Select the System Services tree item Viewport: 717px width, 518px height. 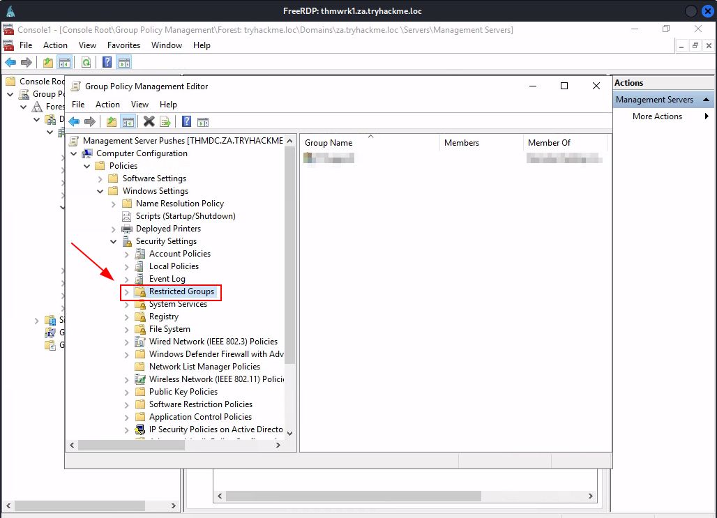coord(178,304)
